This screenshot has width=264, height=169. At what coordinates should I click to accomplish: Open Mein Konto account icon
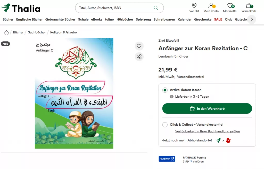point(211,8)
